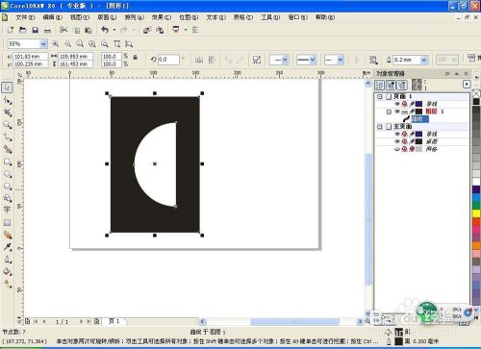The height and width of the screenshot is (349, 481).
Task: Click the rotation angle input field
Action: point(168,60)
